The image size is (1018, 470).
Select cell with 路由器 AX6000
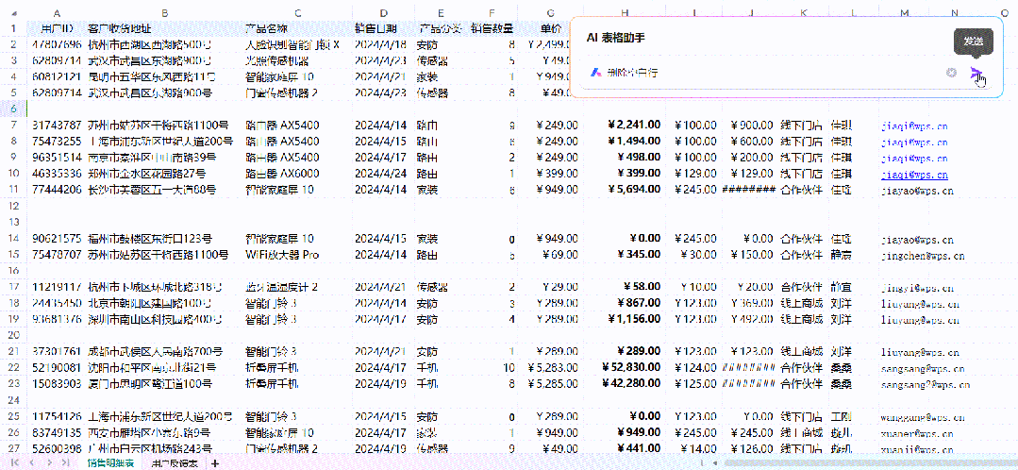coord(281,175)
